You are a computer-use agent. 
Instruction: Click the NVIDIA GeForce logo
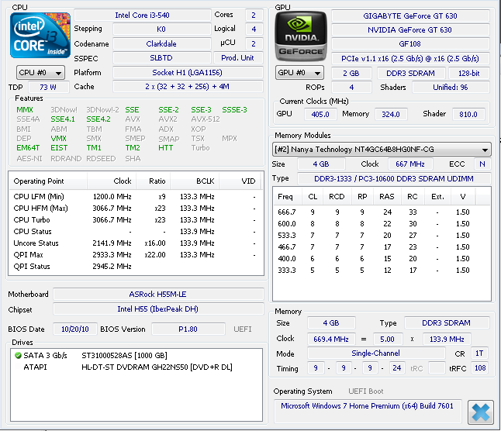pos(301,36)
